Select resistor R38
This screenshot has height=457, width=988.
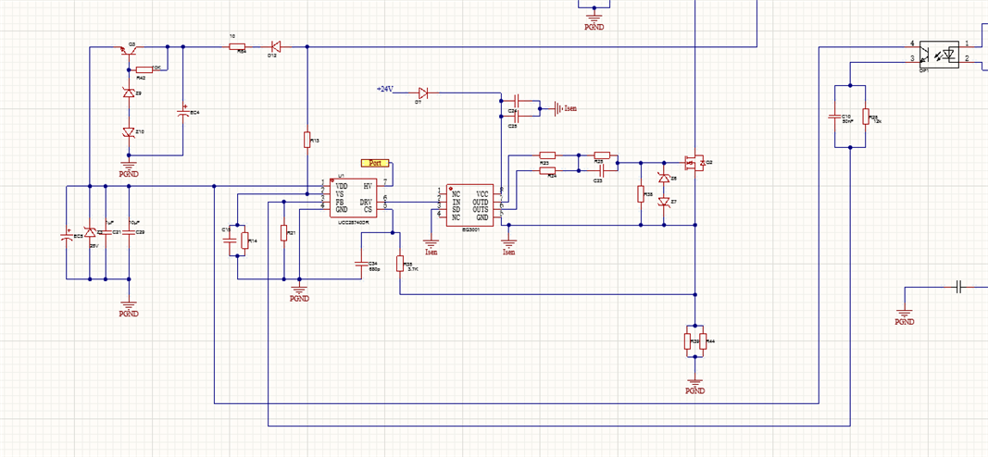tap(641, 194)
